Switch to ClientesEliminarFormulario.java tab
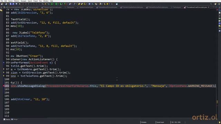The width and height of the screenshot is (221, 124). [x=157, y=7]
